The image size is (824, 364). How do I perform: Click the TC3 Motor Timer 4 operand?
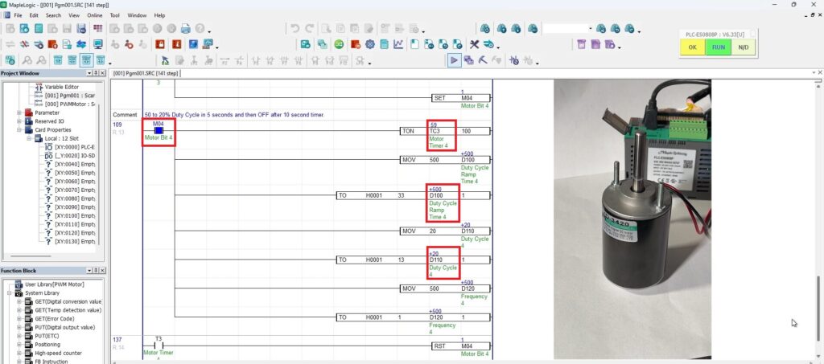442,135
